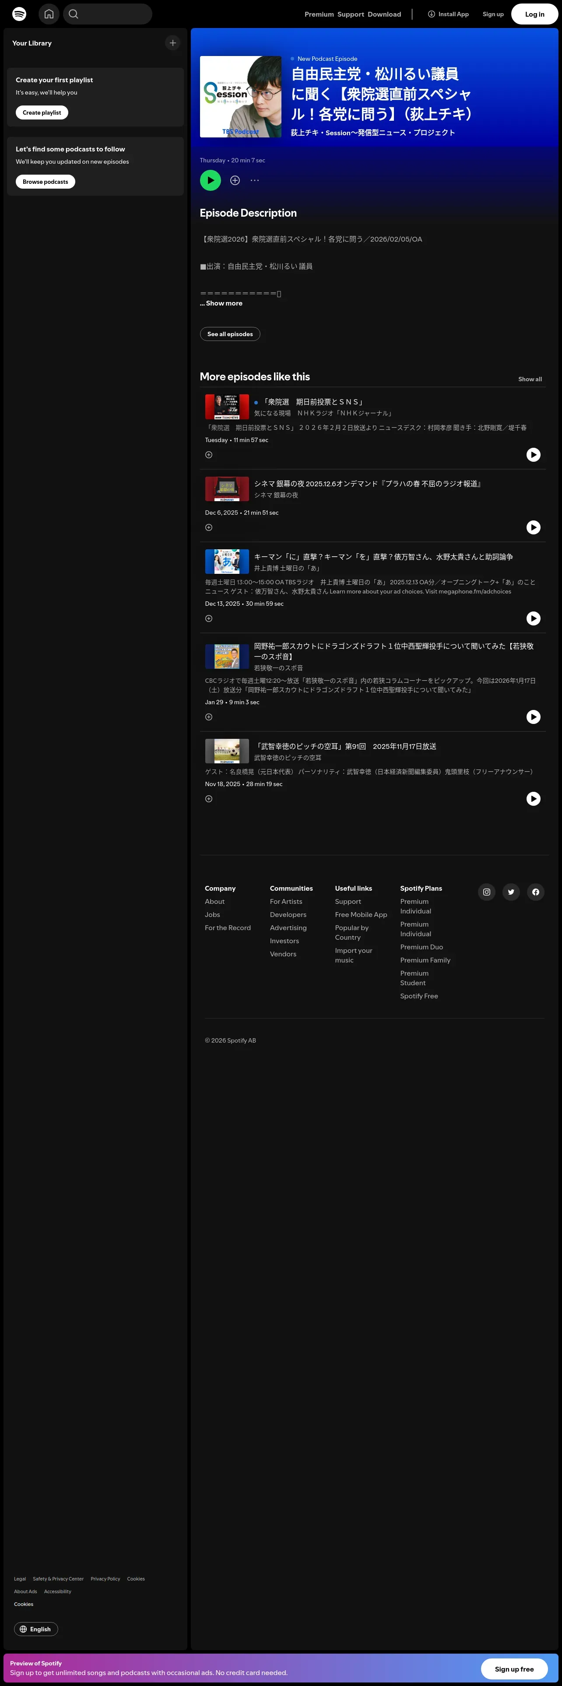Click Create playlist button
Screen dimensions: 562x1686
(x=42, y=112)
